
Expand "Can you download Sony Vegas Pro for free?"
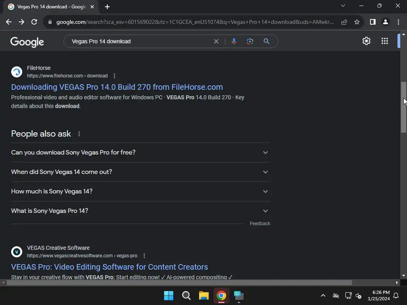140,152
